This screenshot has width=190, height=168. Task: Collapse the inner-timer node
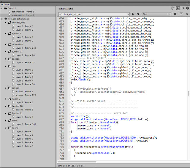(6, 45)
